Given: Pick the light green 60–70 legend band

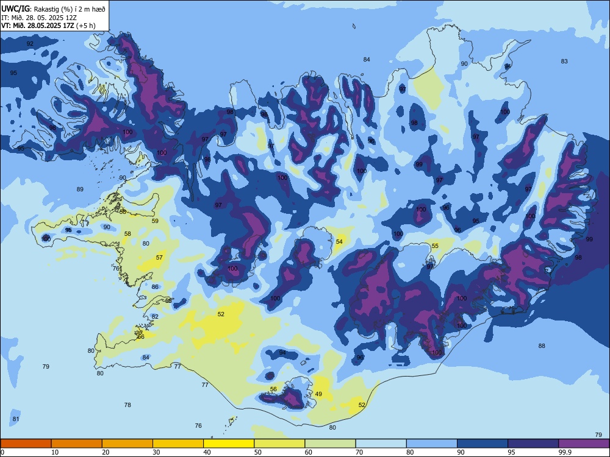Looking at the screenshot, I should (x=330, y=444).
